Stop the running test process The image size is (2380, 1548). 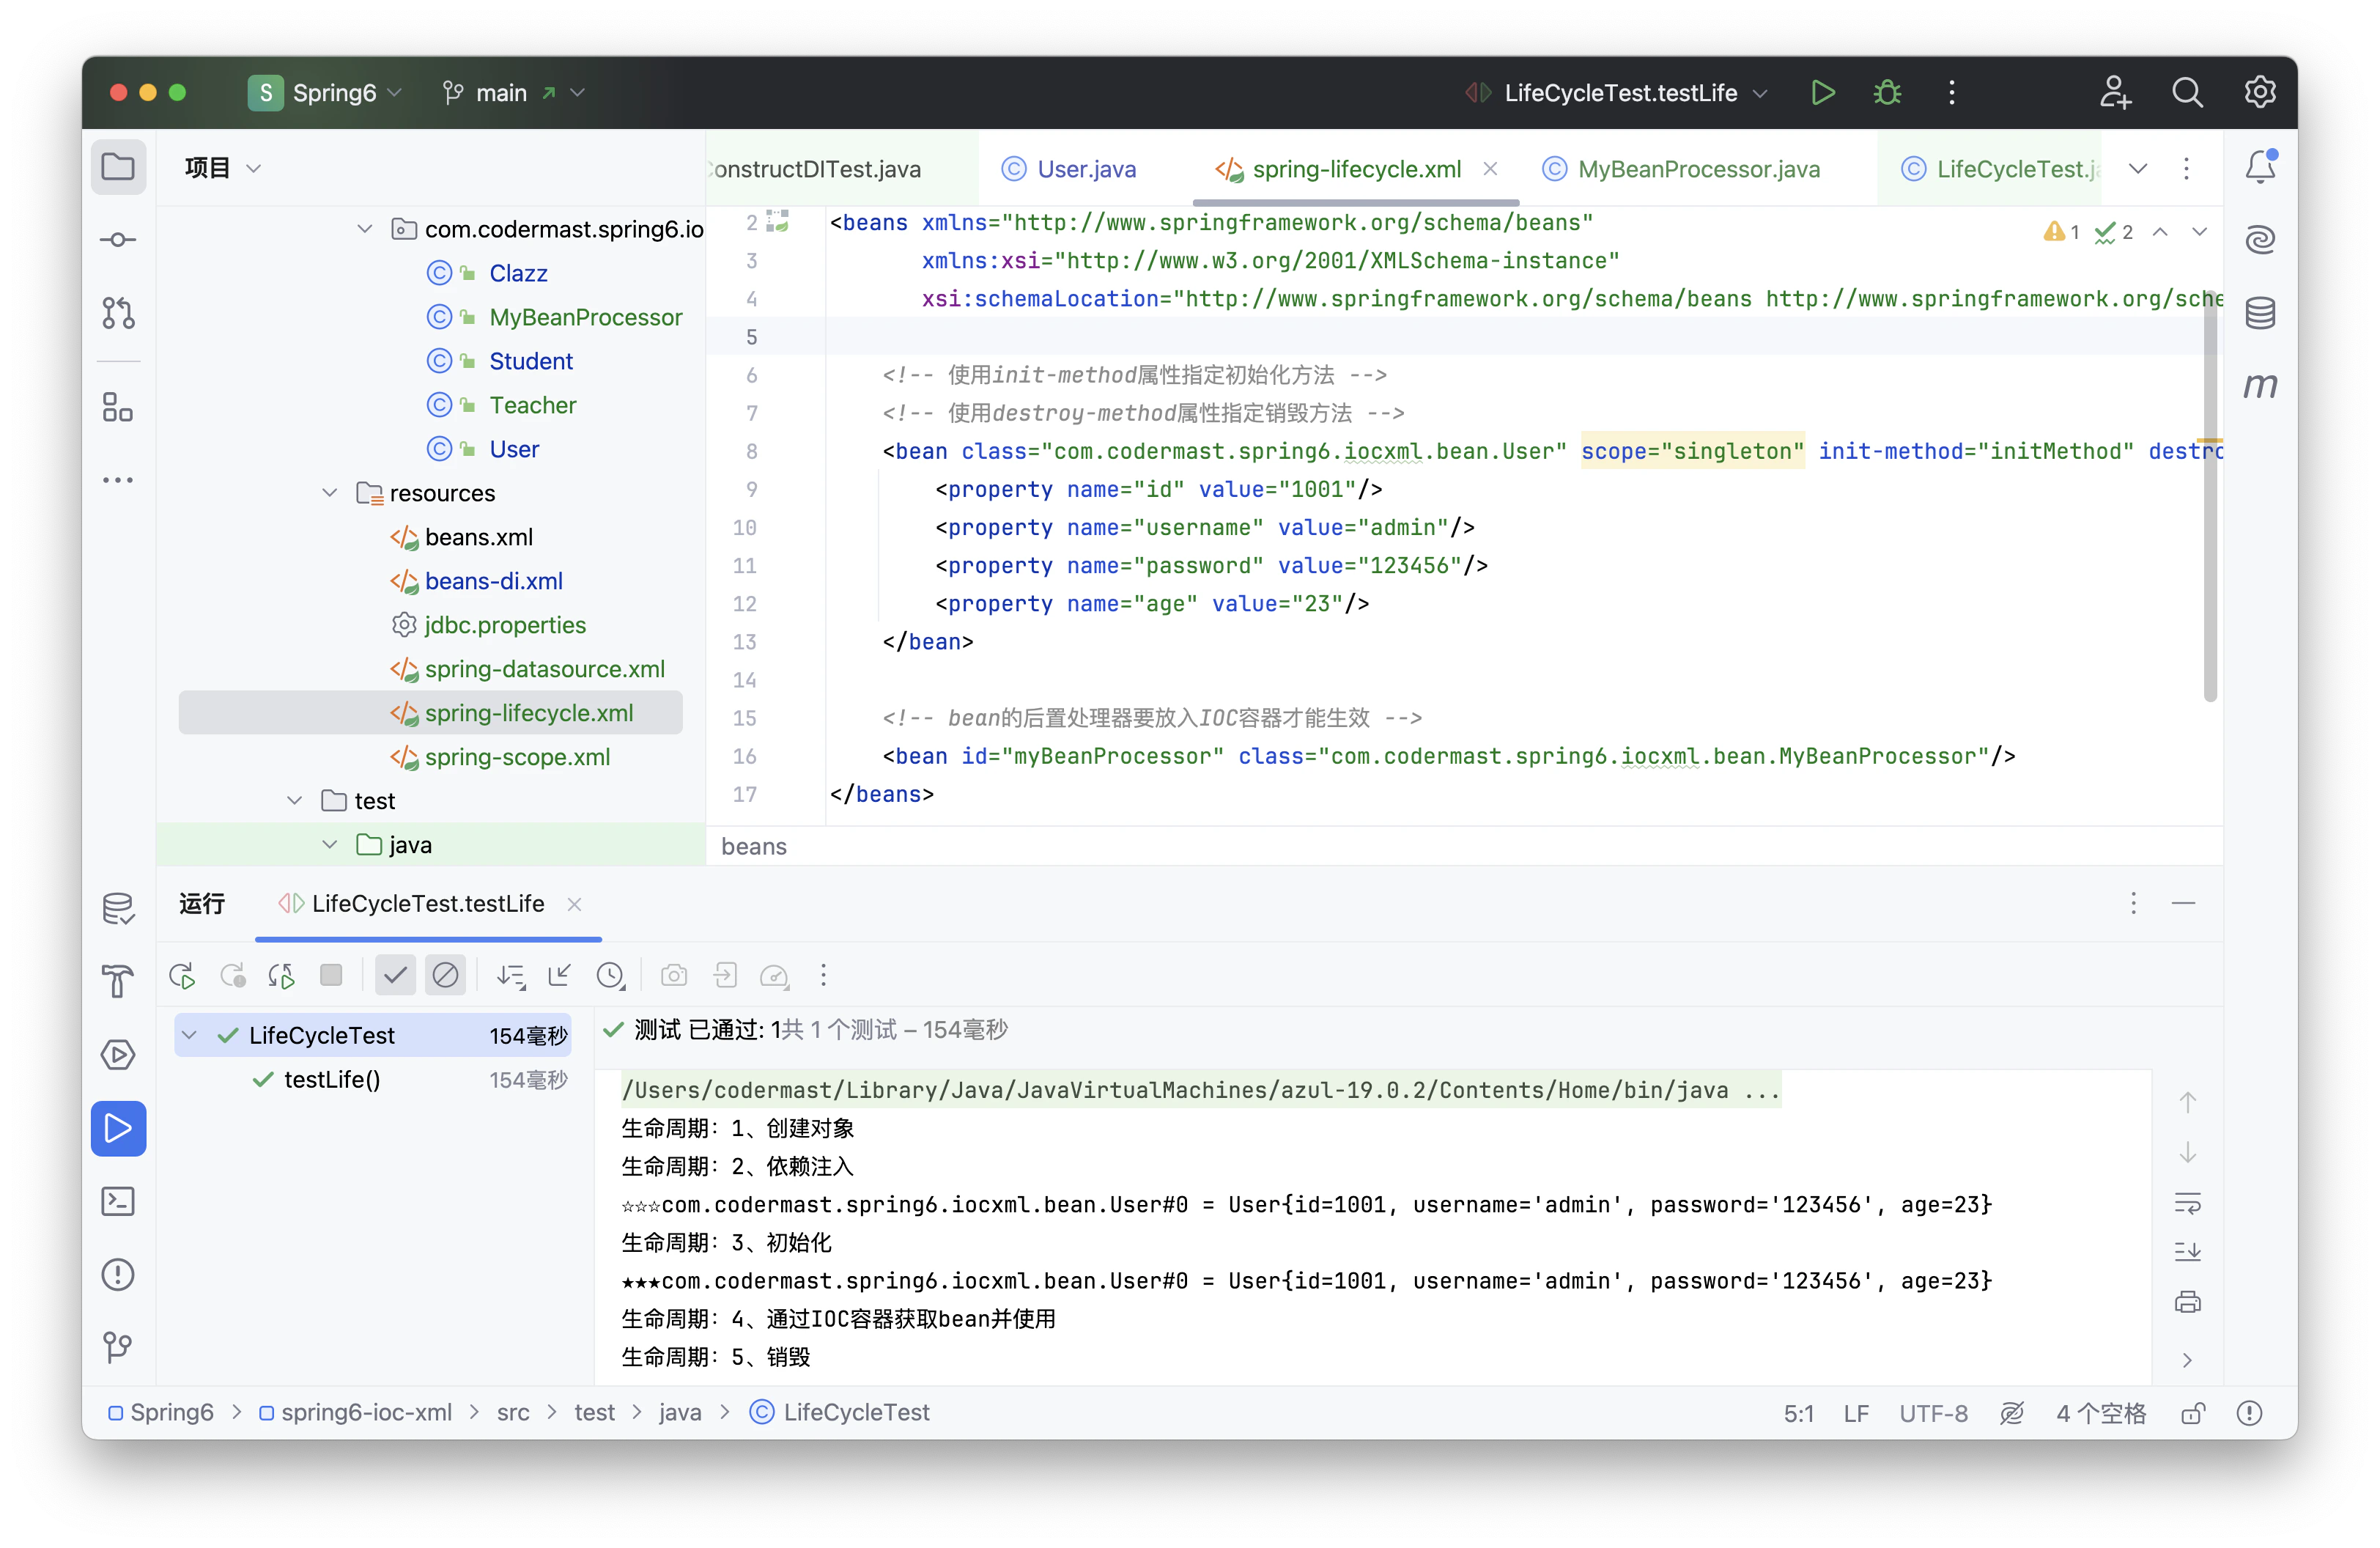coord(331,975)
